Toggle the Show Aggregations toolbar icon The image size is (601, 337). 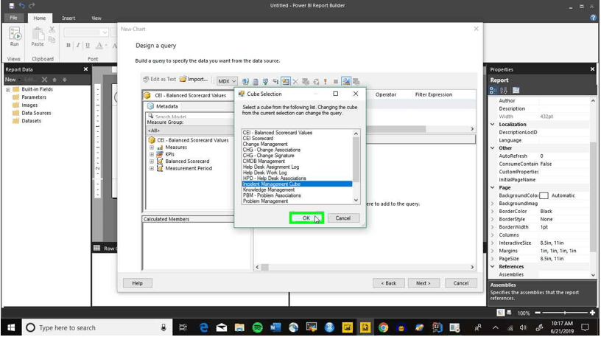click(286, 81)
